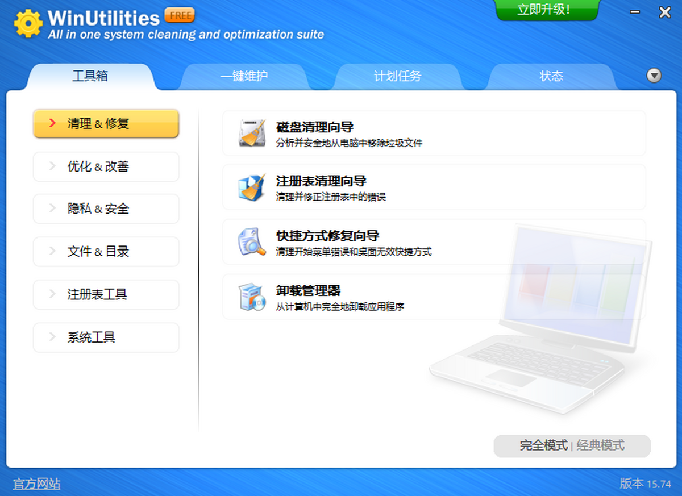View the 状态 tab
The height and width of the screenshot is (496, 682).
[551, 76]
